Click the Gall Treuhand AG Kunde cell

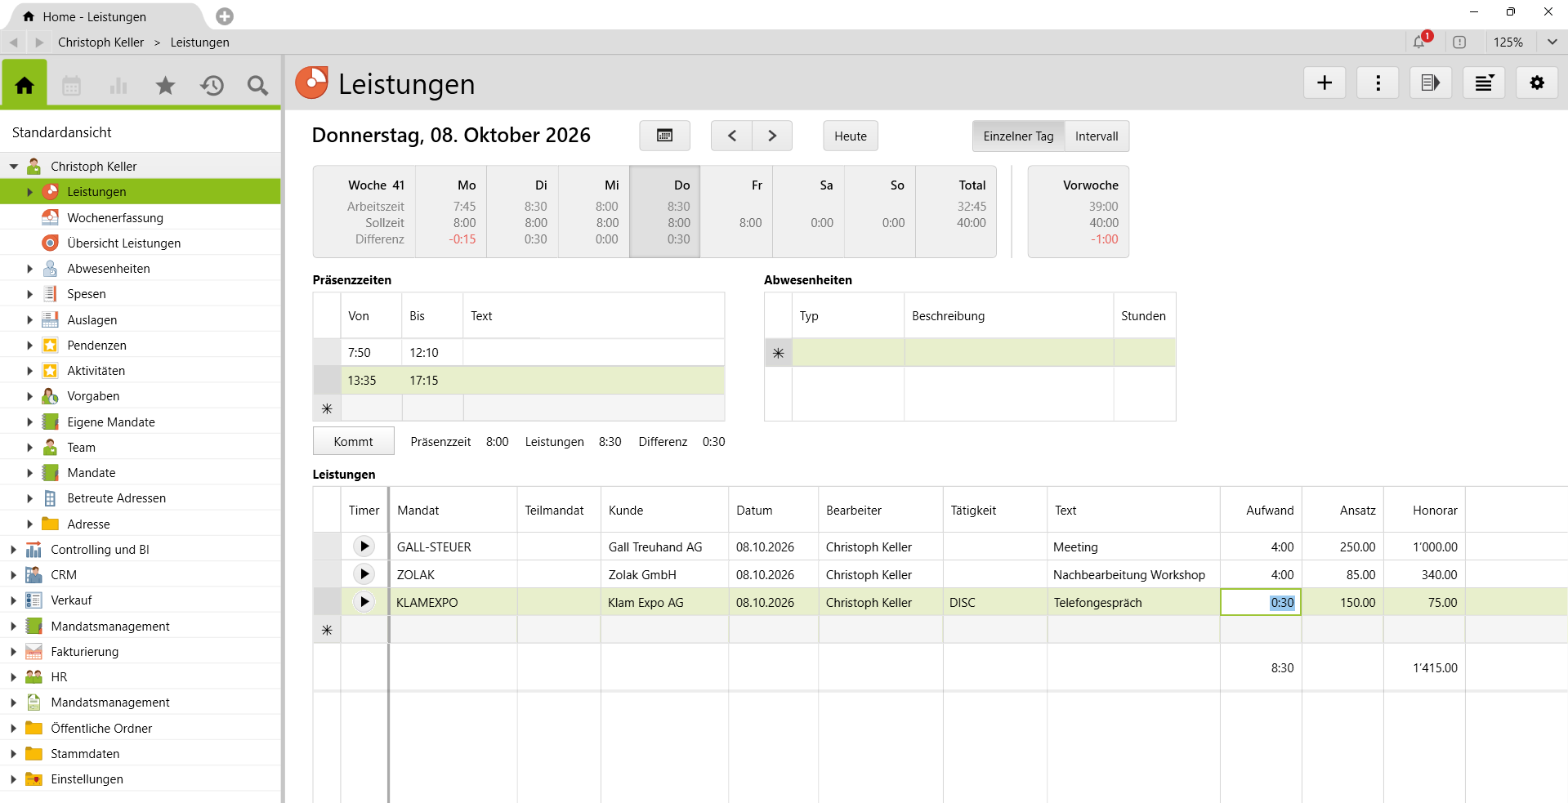point(664,546)
